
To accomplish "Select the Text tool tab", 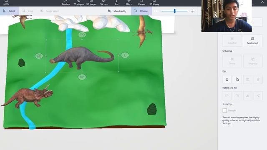I will [116, 3].
